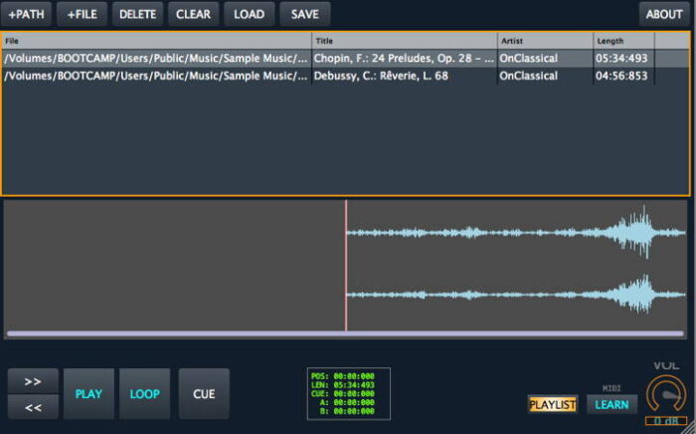Click the +PATH button

[x=26, y=14]
